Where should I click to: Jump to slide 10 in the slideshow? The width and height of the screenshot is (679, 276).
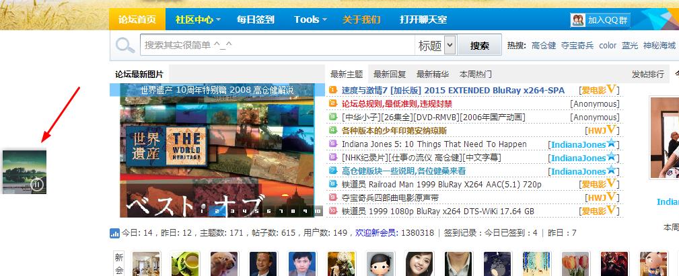click(x=318, y=212)
